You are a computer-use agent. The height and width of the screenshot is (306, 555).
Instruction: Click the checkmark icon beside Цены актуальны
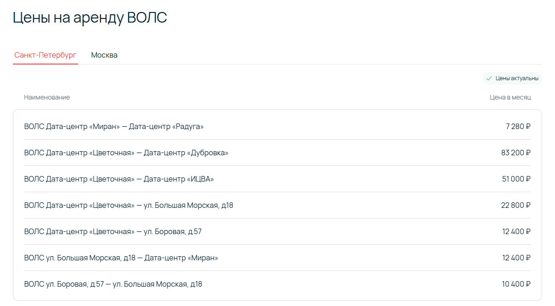489,78
